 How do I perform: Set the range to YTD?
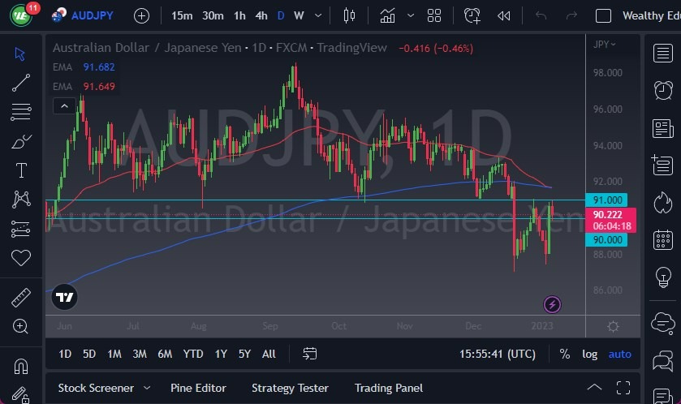tap(193, 354)
